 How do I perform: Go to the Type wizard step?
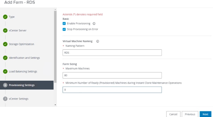[12, 17]
